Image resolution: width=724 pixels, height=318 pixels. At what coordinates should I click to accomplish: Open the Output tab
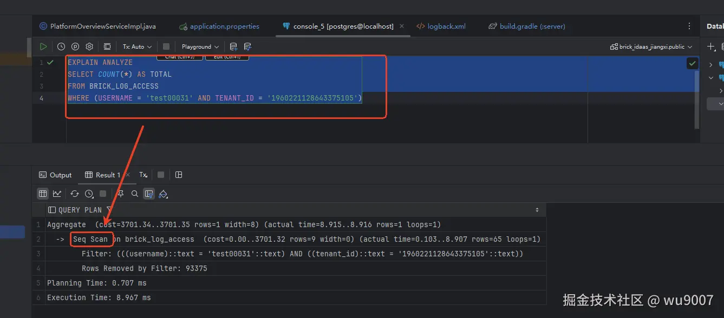55,175
